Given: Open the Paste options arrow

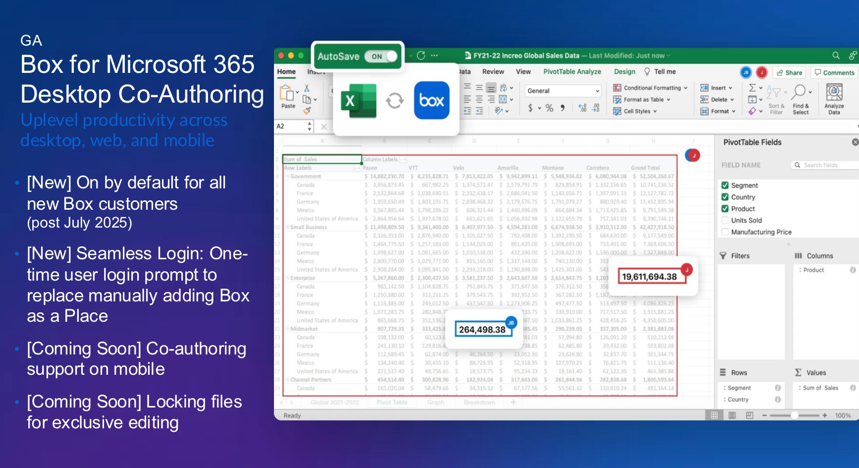Looking at the screenshot, I should (297, 93).
